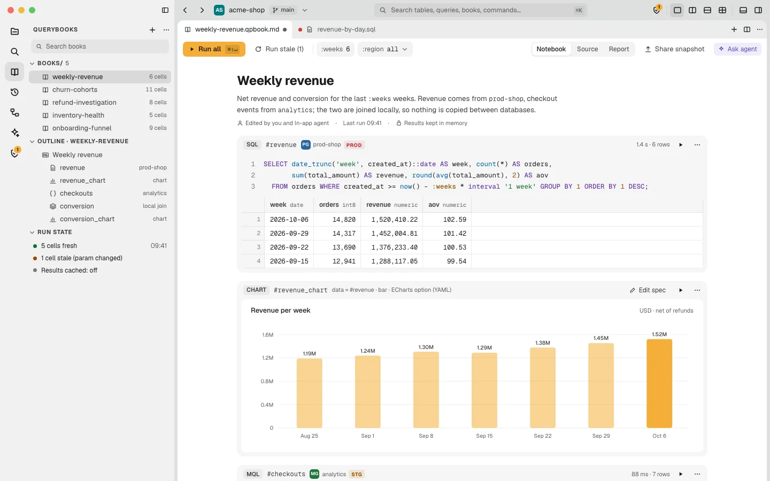The height and width of the screenshot is (481, 770).
Task: Click the Sep 22 bar in chart
Action: 543,388
